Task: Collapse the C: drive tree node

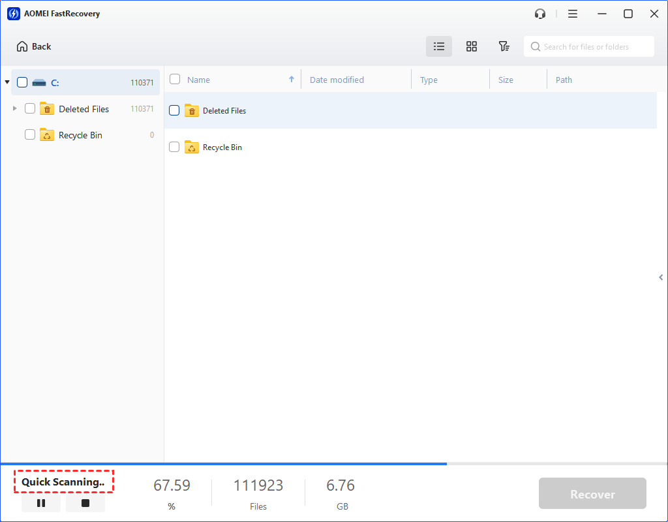Action: click(7, 82)
